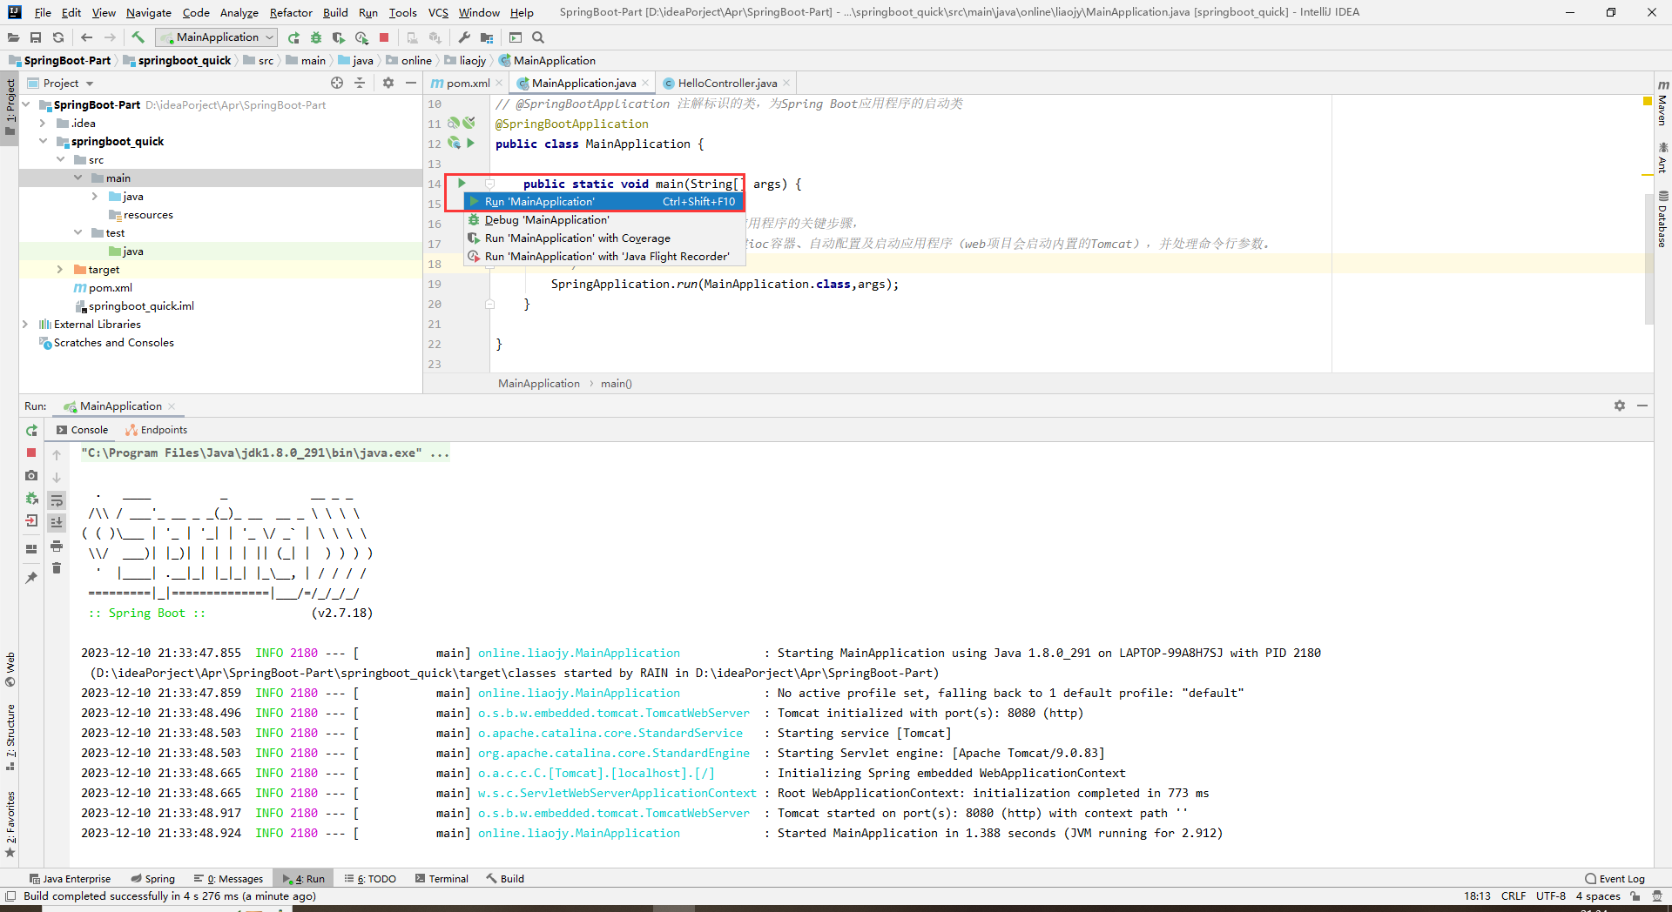
Task: Click the CRLF line separator indicator
Action: point(1513,895)
